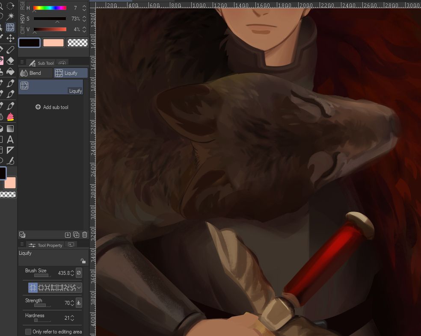Choose the Twirl counterclockwise liquify mode
This screenshot has width=421, height=336.
click(x=72, y=288)
